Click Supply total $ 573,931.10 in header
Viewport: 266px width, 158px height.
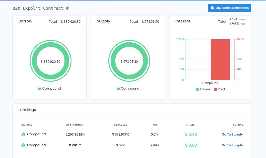point(150,21)
